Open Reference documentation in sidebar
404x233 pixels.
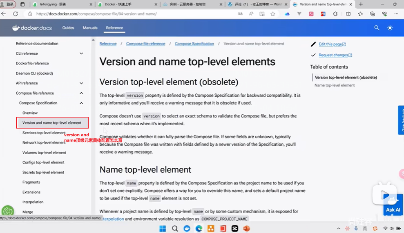click(37, 44)
